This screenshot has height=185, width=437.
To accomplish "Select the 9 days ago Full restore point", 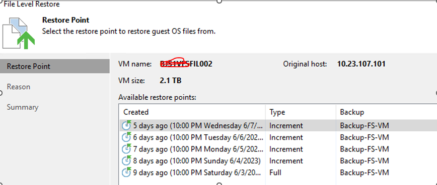I will (278, 172).
